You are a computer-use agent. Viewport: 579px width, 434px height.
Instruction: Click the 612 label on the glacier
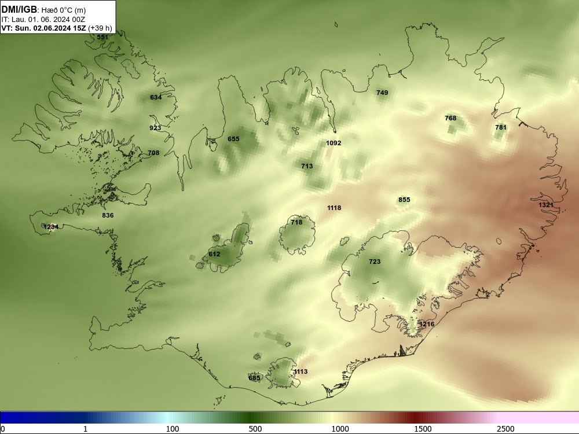click(214, 254)
